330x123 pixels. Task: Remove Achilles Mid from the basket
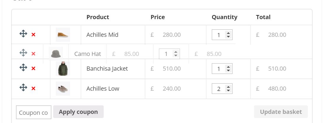pyautogui.click(x=33, y=35)
